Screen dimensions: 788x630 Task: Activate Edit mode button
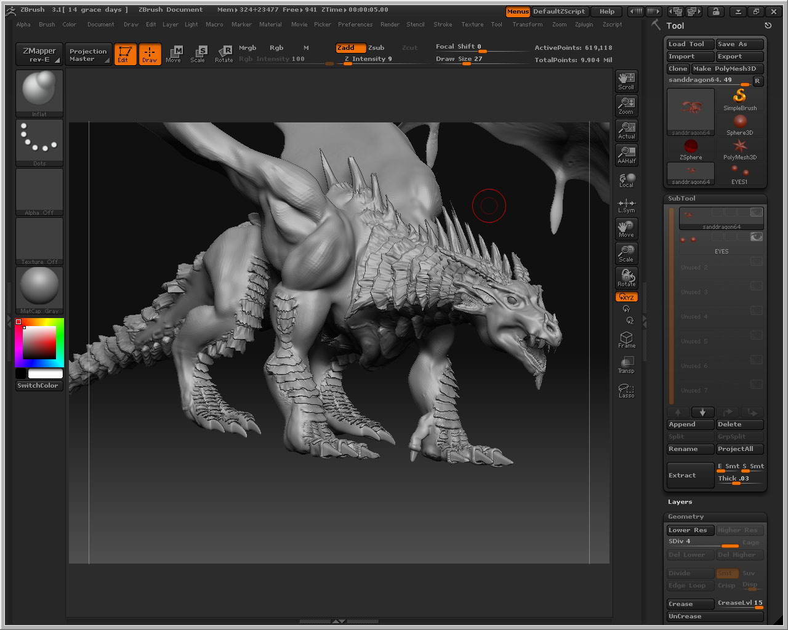(x=126, y=54)
